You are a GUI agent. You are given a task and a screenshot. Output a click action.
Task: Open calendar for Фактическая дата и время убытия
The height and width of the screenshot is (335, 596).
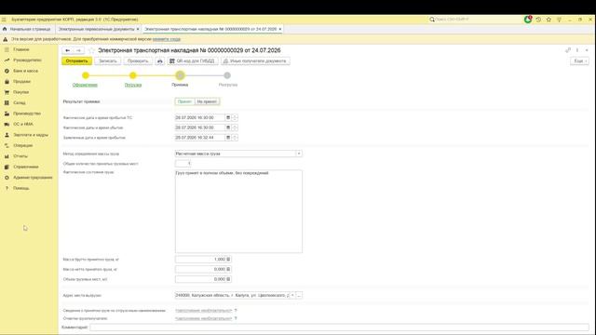[x=228, y=127]
